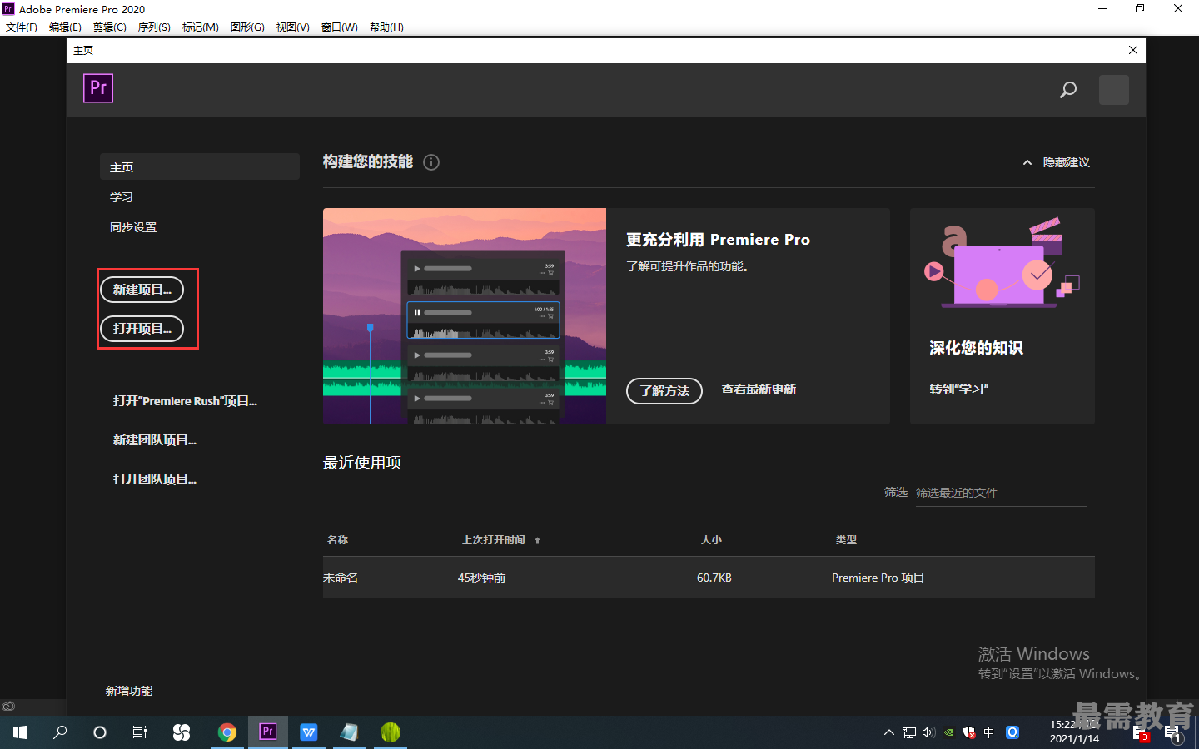
Task: Click the 打开项目... button
Action: (142, 329)
